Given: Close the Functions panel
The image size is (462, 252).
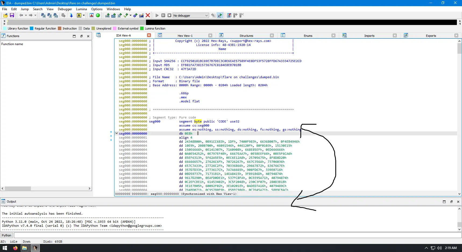Looking at the screenshot, I should point(88,36).
